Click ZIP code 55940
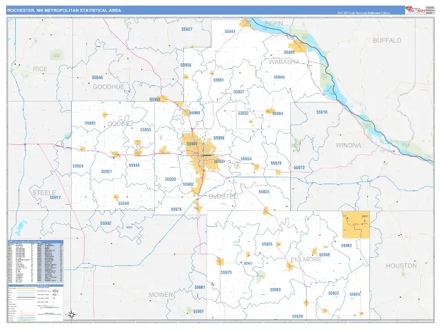Screen dimensions: 441x330 point(123,203)
